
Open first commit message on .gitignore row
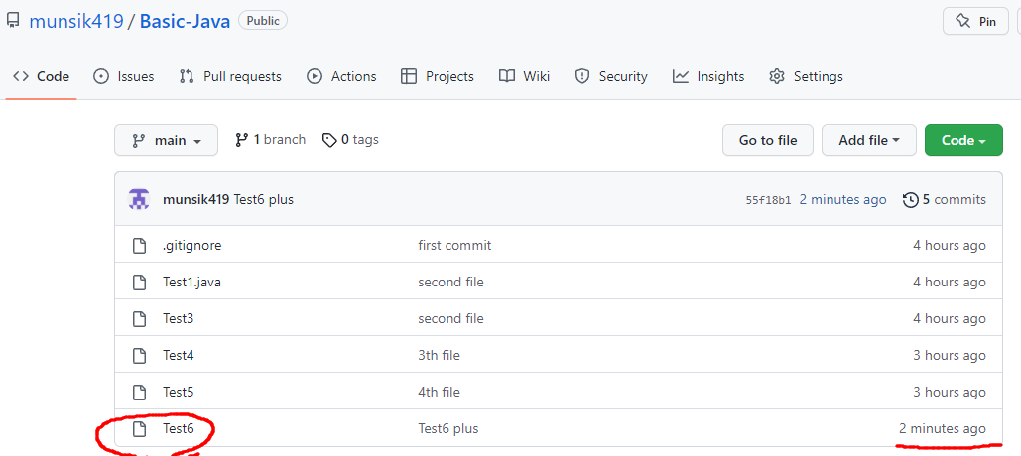point(454,245)
